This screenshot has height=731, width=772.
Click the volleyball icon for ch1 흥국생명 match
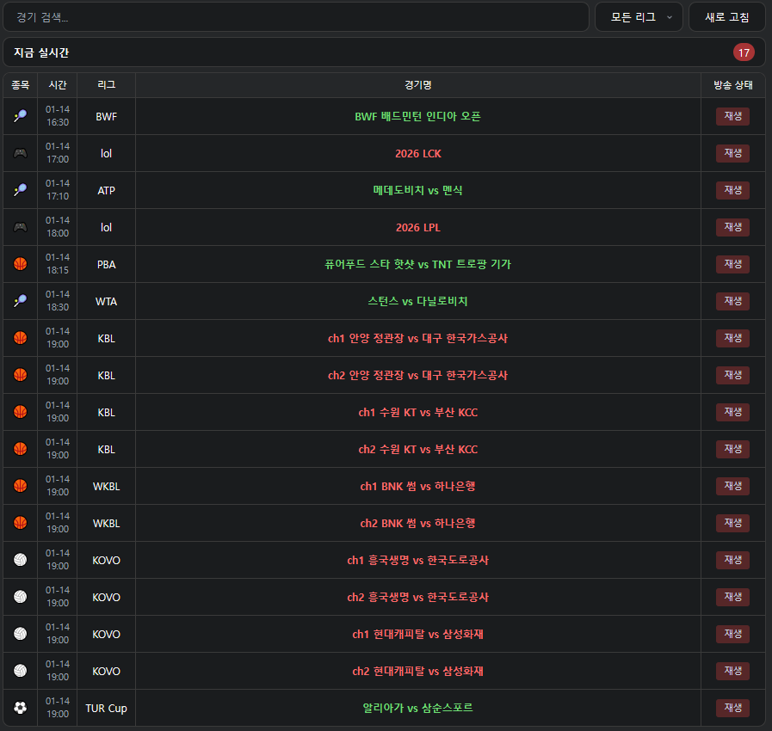click(20, 561)
